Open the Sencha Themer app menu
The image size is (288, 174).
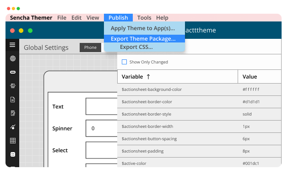(x=31, y=18)
